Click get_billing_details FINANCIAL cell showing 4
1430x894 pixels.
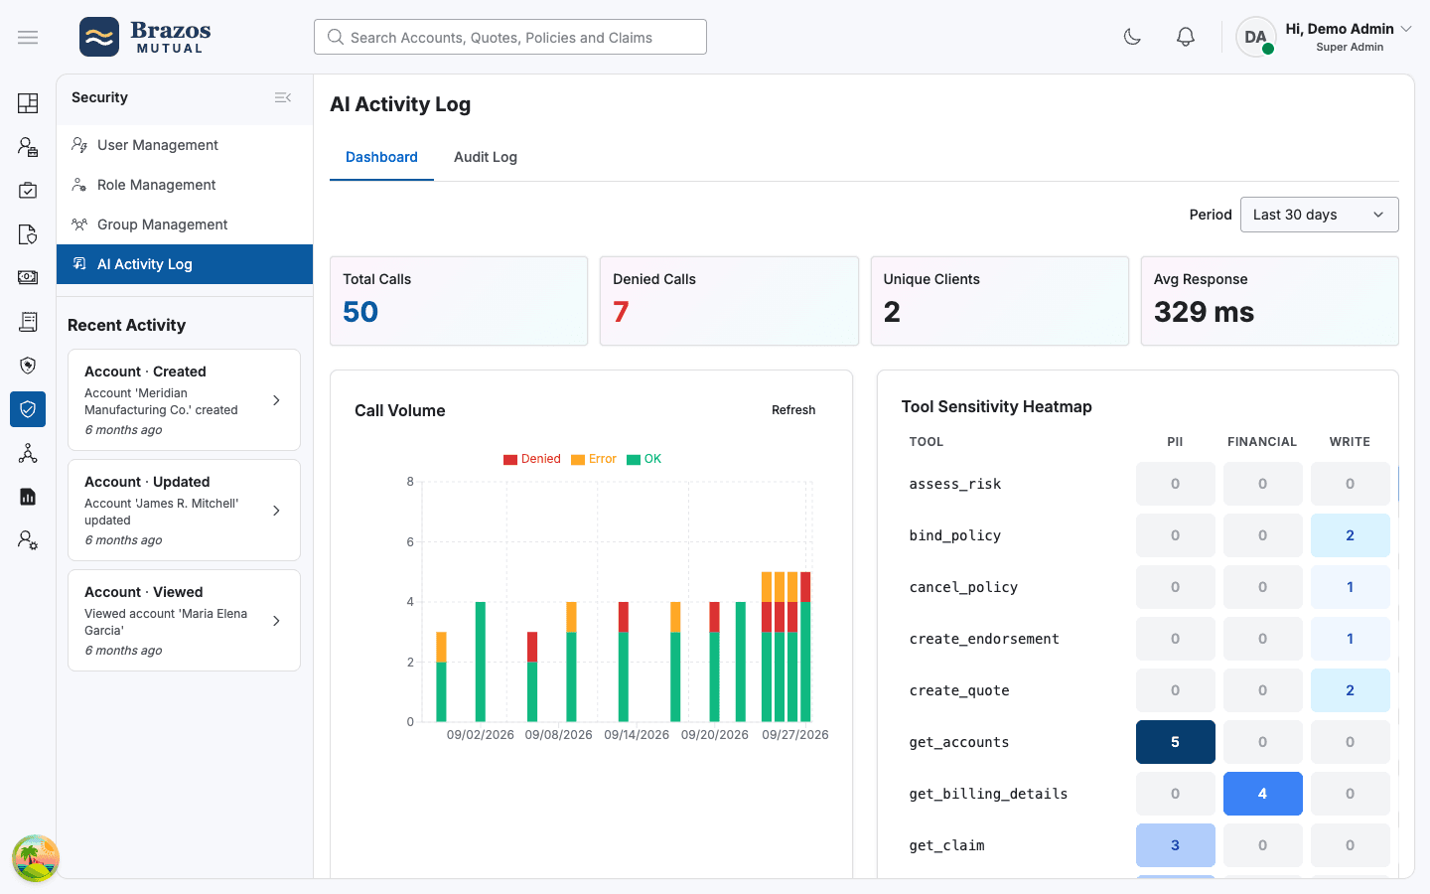point(1263,794)
